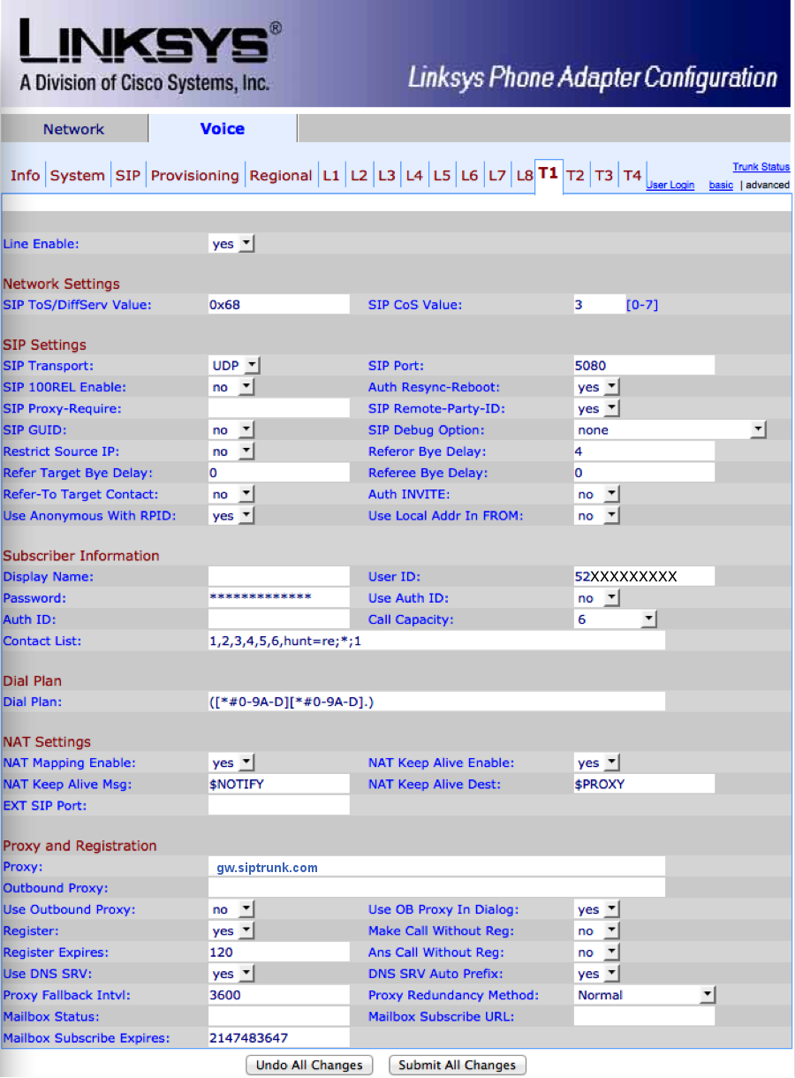Go to the T2 trunk tab
The image size is (795, 1078).
576,176
